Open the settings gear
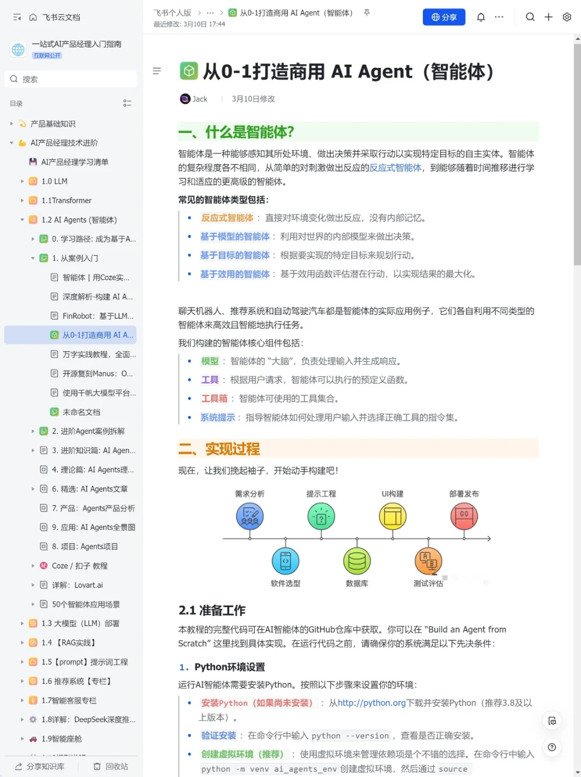581x777 pixels. point(566,17)
